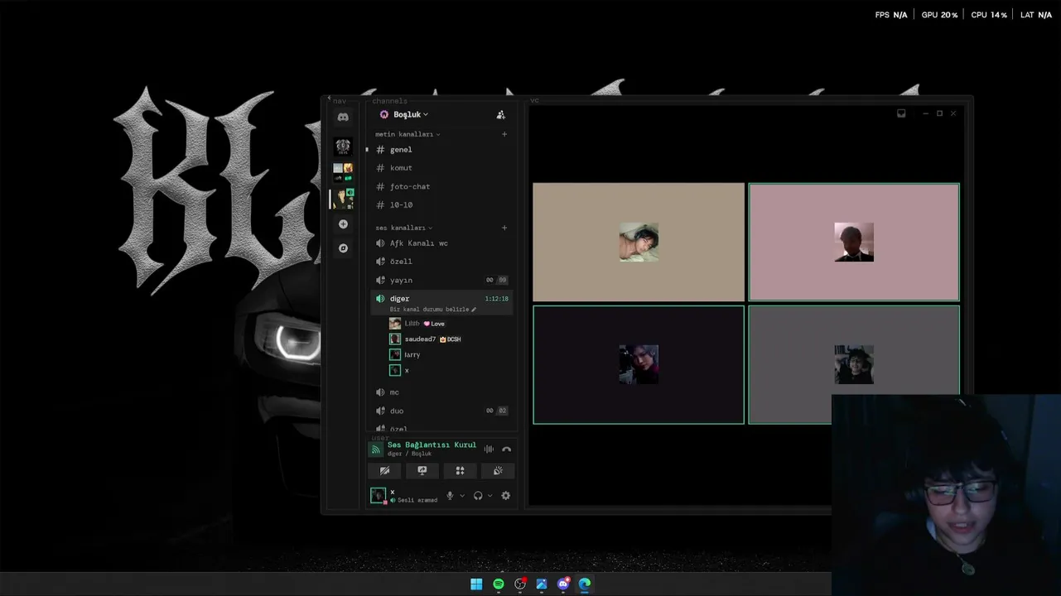Open Microsoft Edge from the taskbar

[585, 584]
